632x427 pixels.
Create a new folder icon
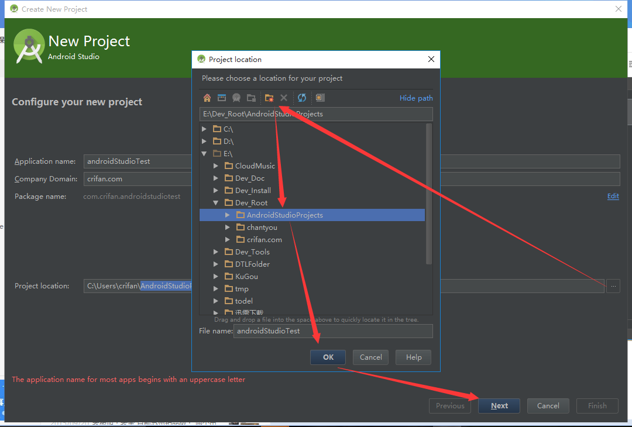click(269, 98)
